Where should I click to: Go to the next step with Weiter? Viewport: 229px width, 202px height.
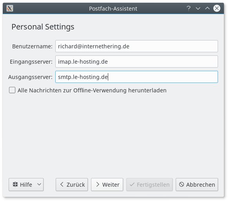[107, 184]
